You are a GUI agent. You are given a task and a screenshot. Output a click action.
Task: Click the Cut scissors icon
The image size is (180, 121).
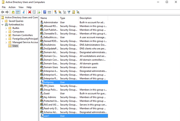click(x=24, y=12)
